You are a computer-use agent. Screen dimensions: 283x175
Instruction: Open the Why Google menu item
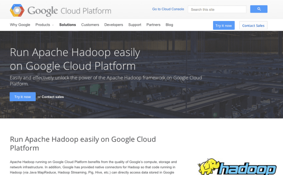pyautogui.click(x=20, y=25)
